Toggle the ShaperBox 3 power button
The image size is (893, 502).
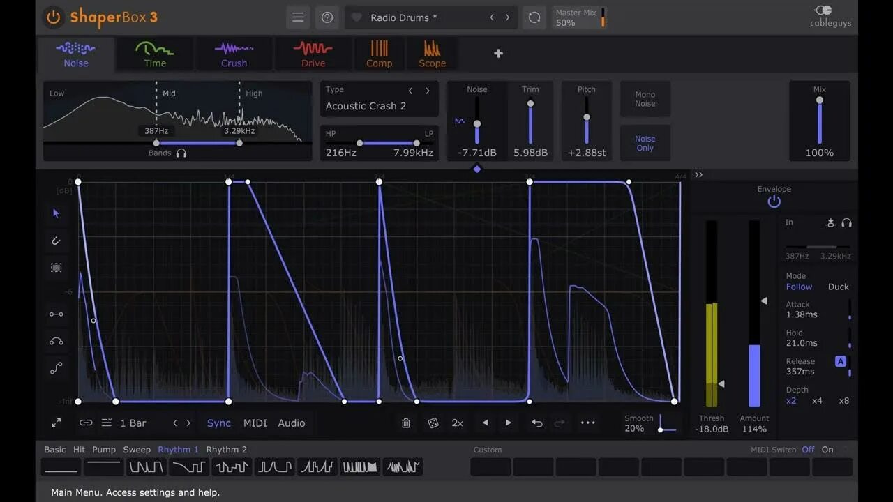point(53,17)
